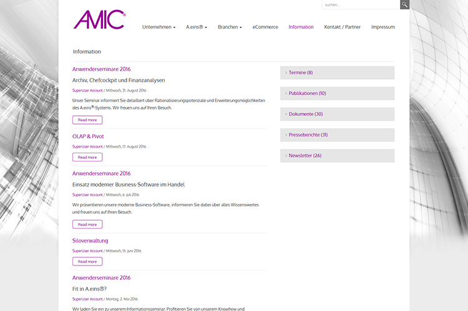Screen dimensions: 468x311
Task: Expand the Presseberichte (31) section
Action: [x=337, y=135]
